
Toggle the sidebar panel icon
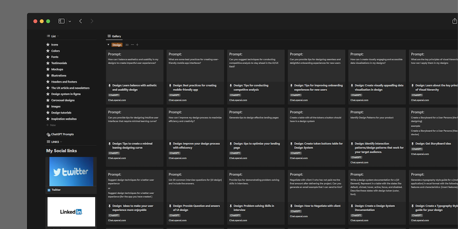[61, 21]
